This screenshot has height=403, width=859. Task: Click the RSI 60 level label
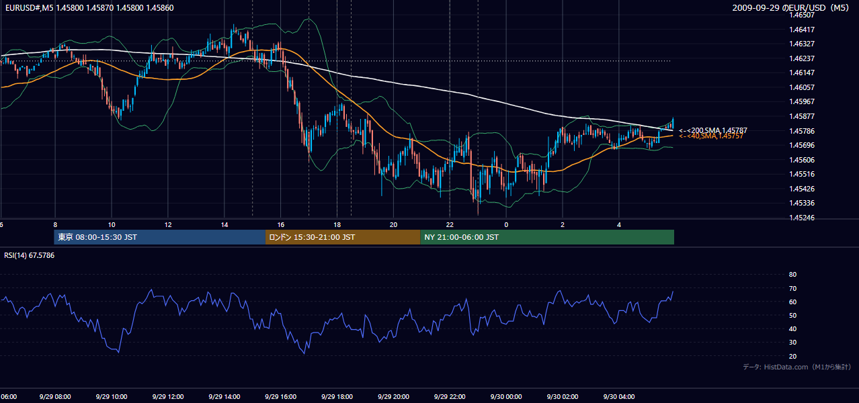click(792, 302)
